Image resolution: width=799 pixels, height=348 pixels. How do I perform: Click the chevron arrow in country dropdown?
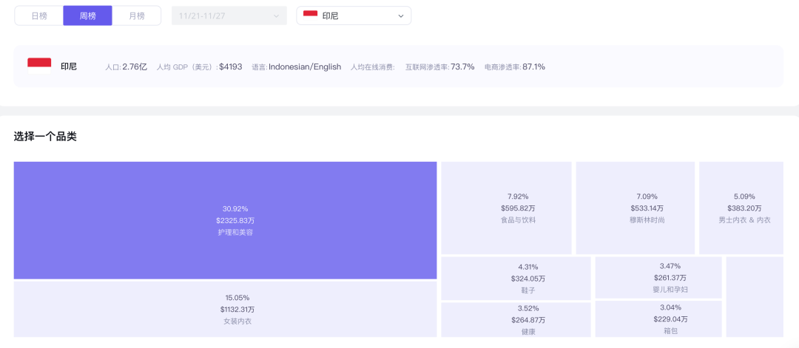point(400,16)
